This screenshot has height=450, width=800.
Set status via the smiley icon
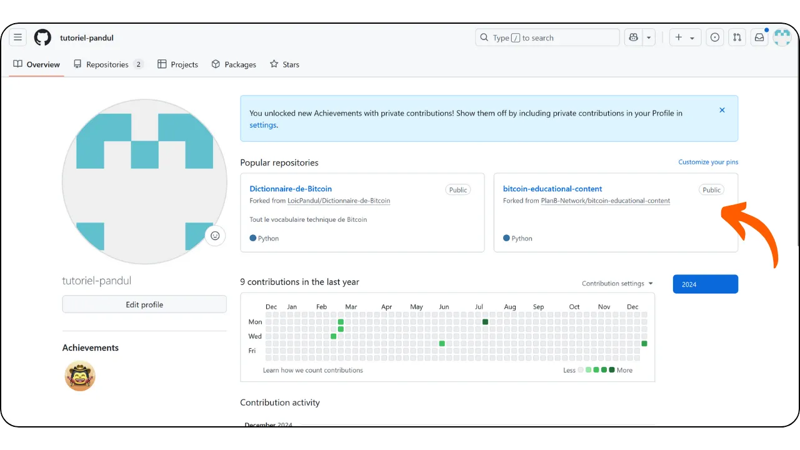point(215,236)
